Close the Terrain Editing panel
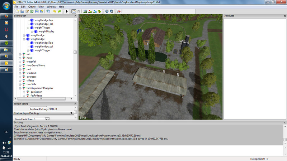Image resolution: width=287 pixels, height=161 pixels. pyautogui.click(x=75, y=104)
